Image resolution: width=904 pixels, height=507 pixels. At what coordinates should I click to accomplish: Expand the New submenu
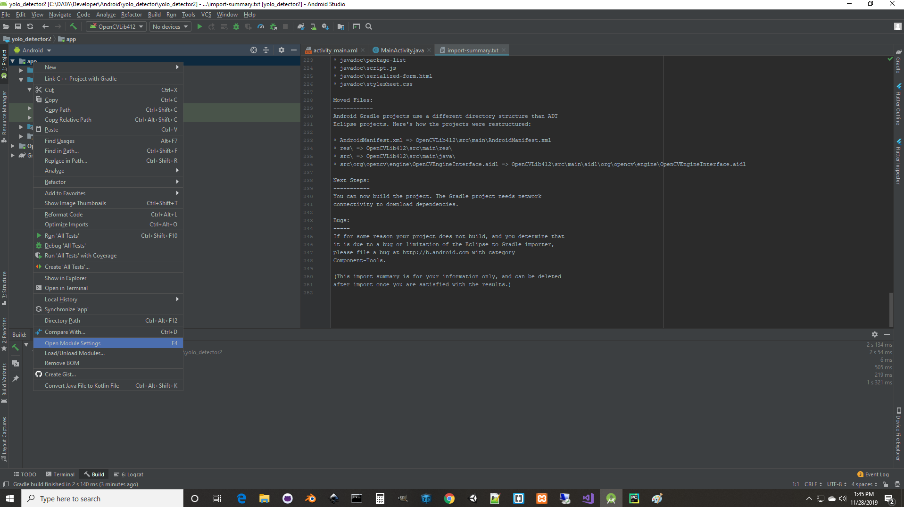click(108, 67)
